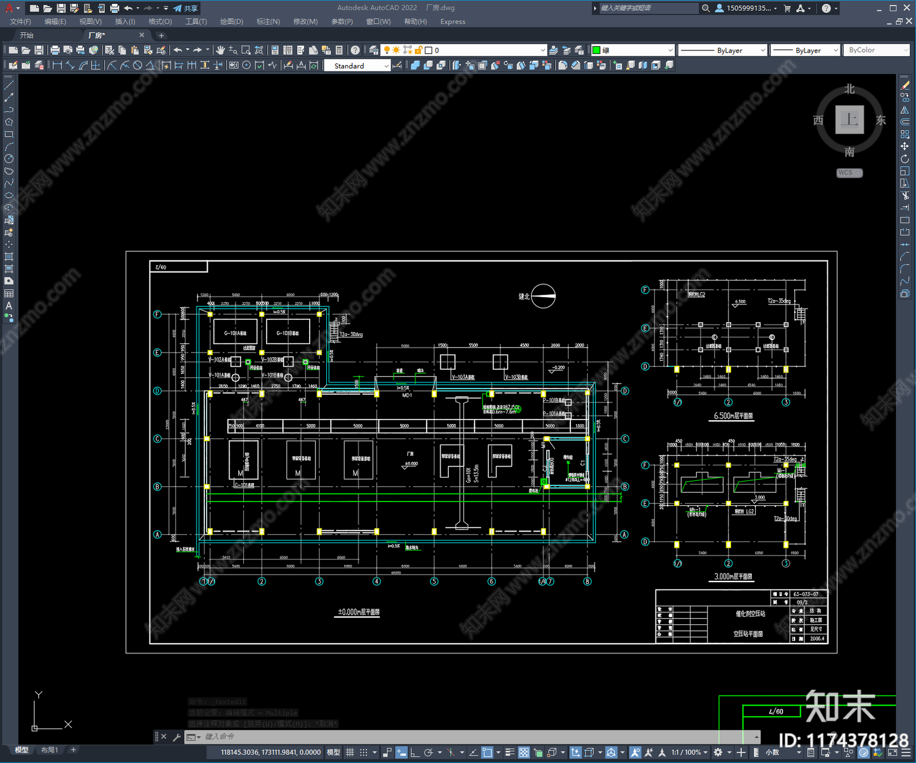Click the Autodesk App Store cart icon
This screenshot has height=763, width=916.
coord(787,8)
